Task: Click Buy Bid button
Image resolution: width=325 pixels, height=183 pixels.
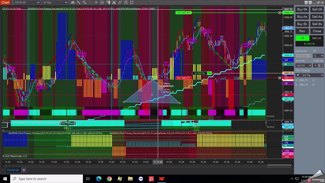Action: (x=302, y=24)
